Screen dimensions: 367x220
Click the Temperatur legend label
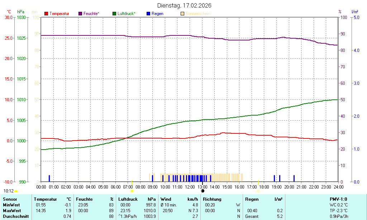(59, 14)
